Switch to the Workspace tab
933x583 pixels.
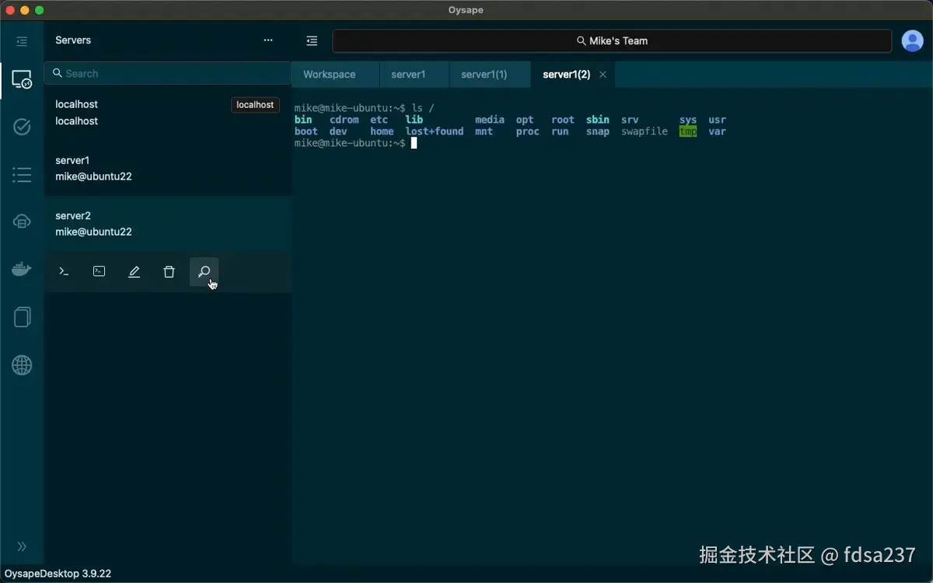(x=332, y=74)
